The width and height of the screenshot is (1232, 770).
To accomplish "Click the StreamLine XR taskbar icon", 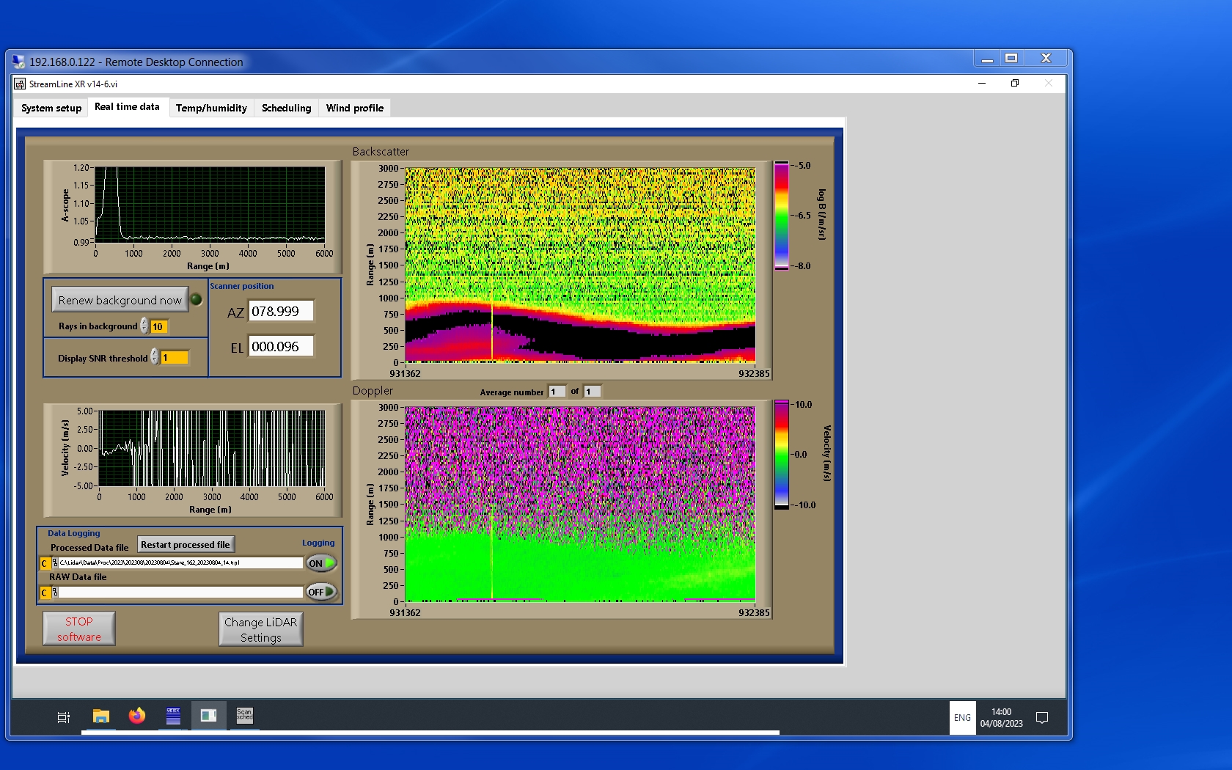I will coord(208,716).
